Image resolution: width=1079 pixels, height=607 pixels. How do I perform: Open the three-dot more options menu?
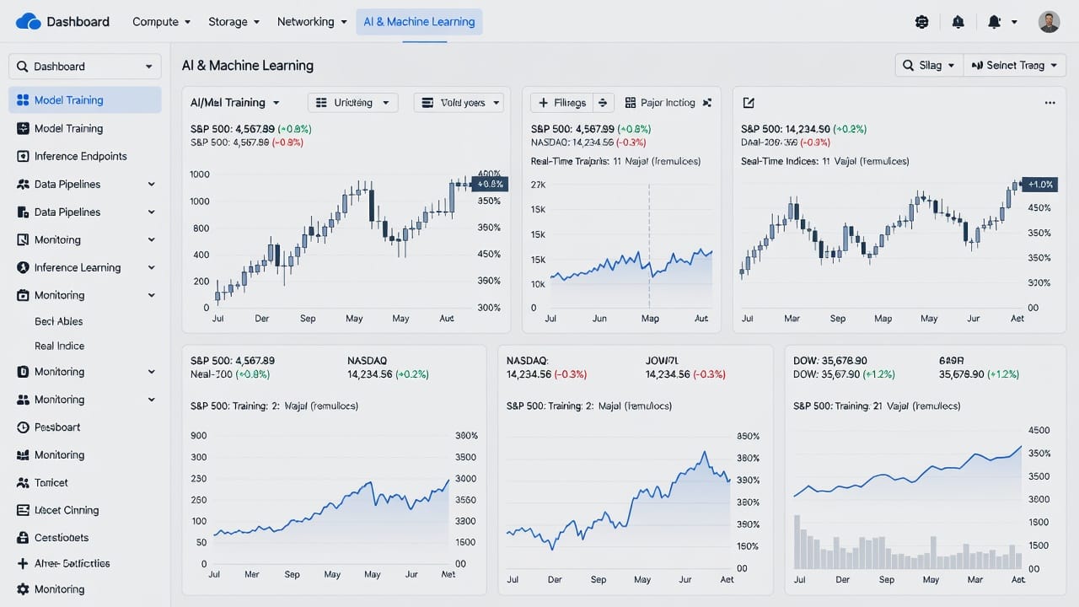(1049, 103)
